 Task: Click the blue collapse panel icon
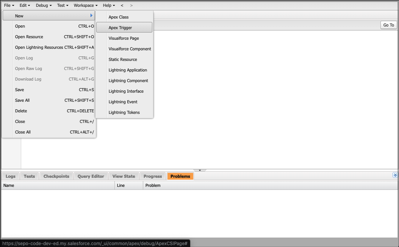[395, 175]
